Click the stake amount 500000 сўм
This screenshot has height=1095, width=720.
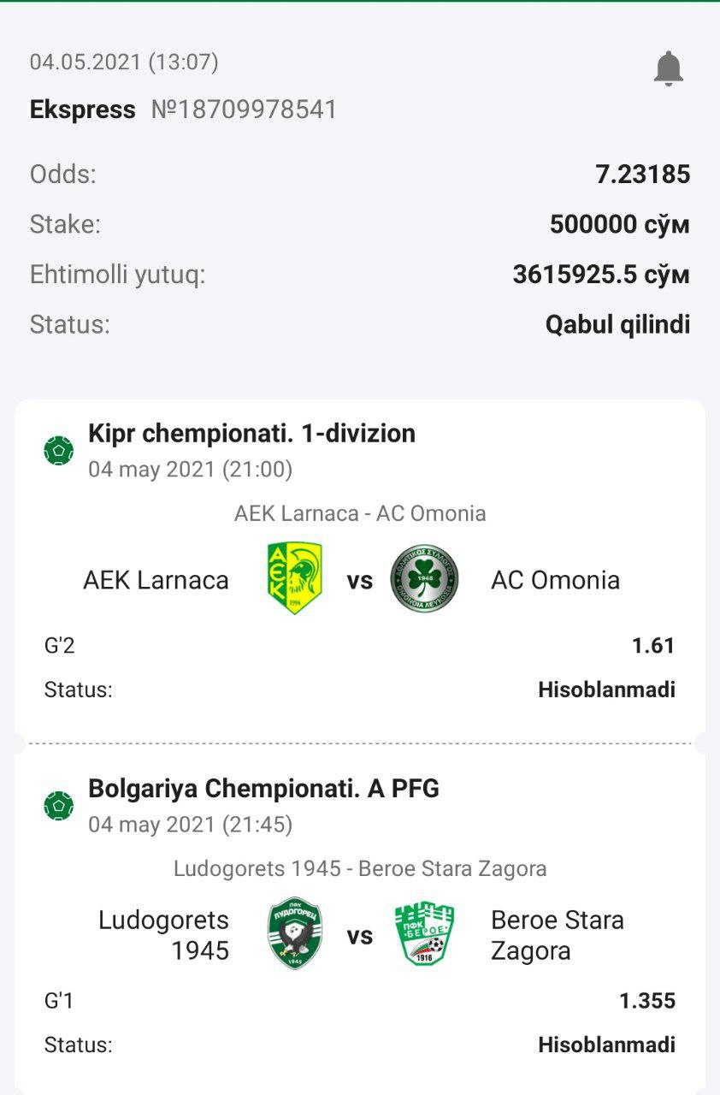click(620, 224)
